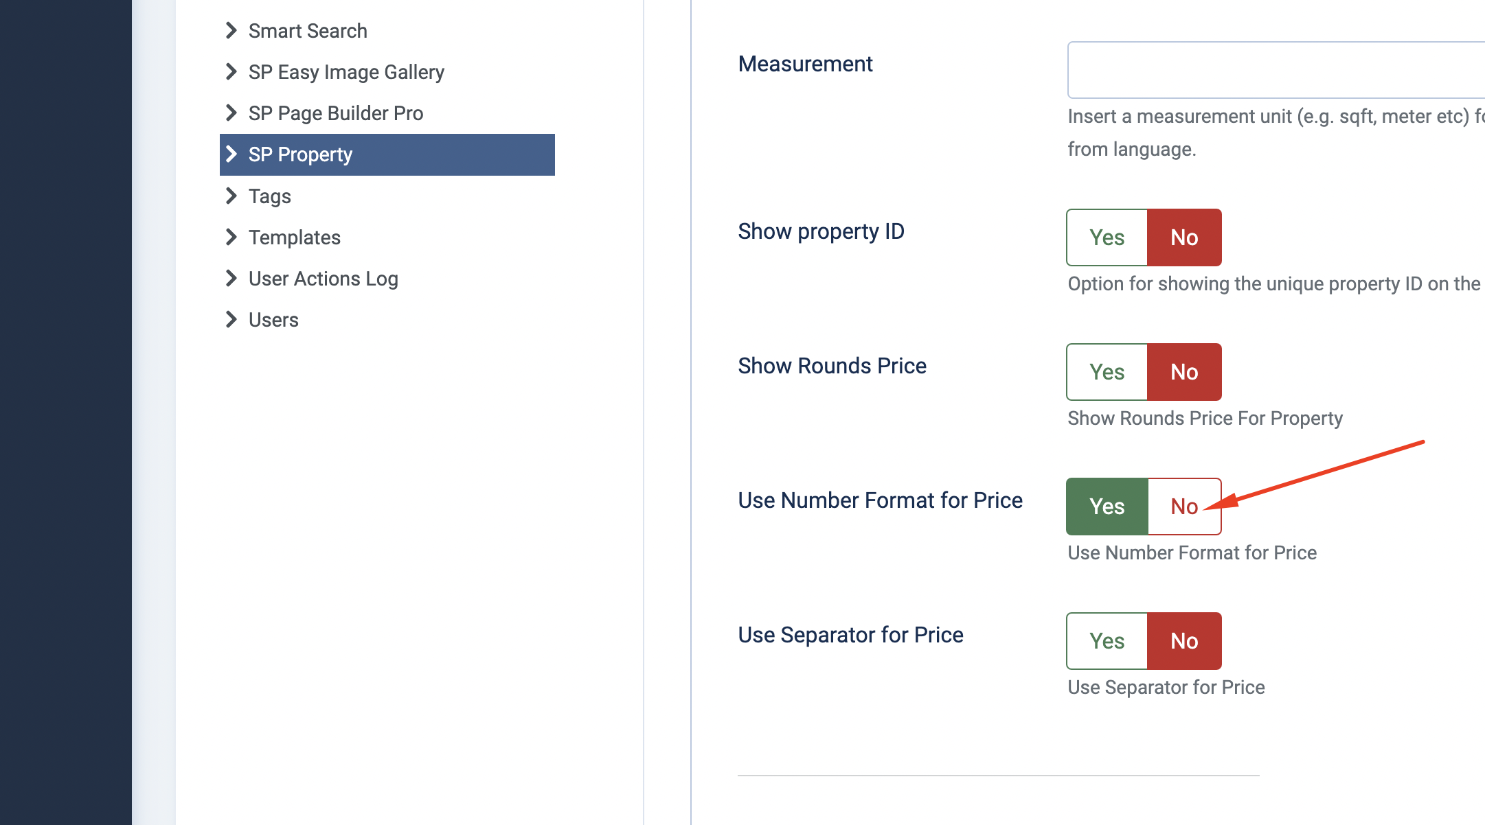
Task: Enable Use Separator for Price
Action: pos(1107,641)
